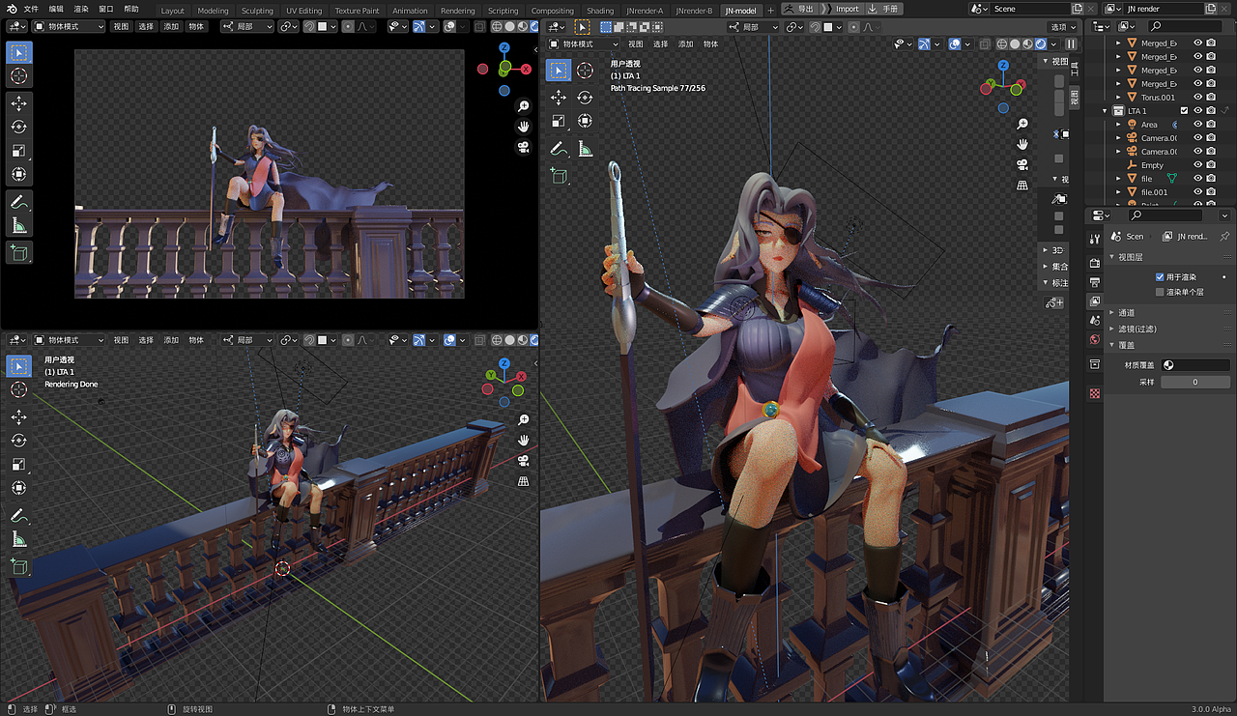
Task: Toggle X-ray in the right viewport header
Action: point(983,43)
